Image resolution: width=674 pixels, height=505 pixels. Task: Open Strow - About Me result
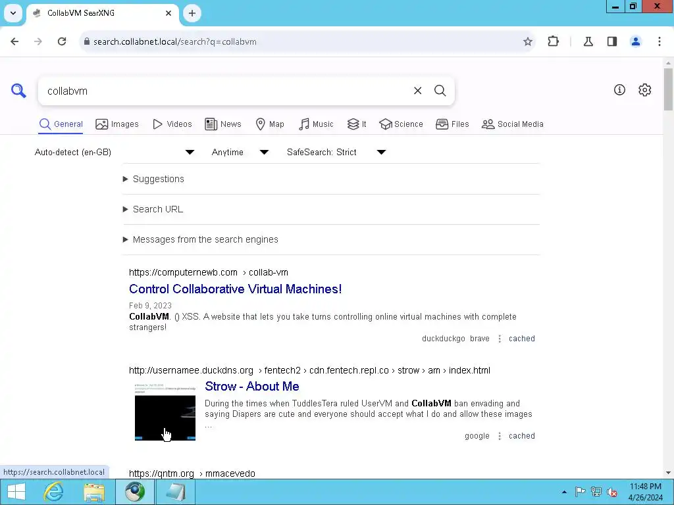[x=252, y=387]
